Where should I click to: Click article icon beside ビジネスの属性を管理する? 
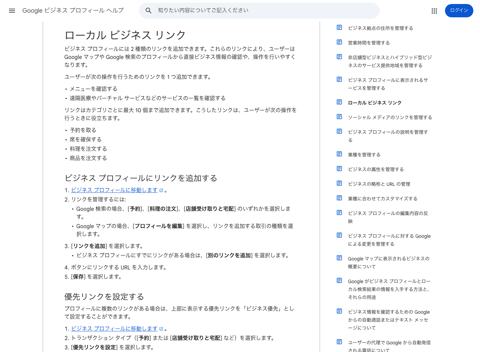click(339, 169)
